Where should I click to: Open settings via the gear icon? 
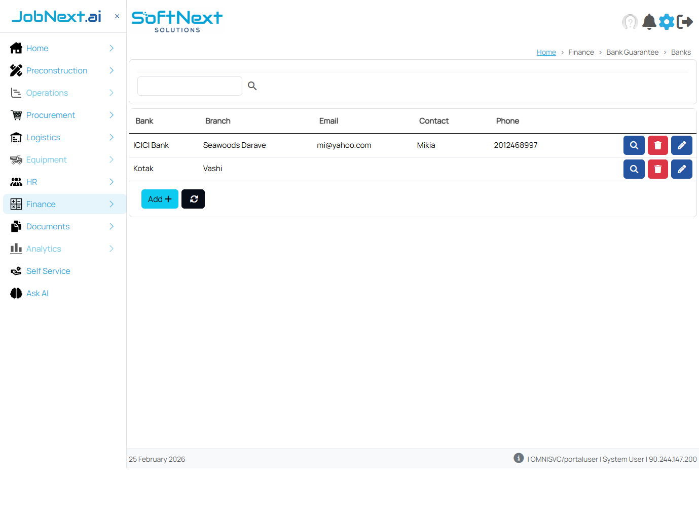click(x=667, y=22)
